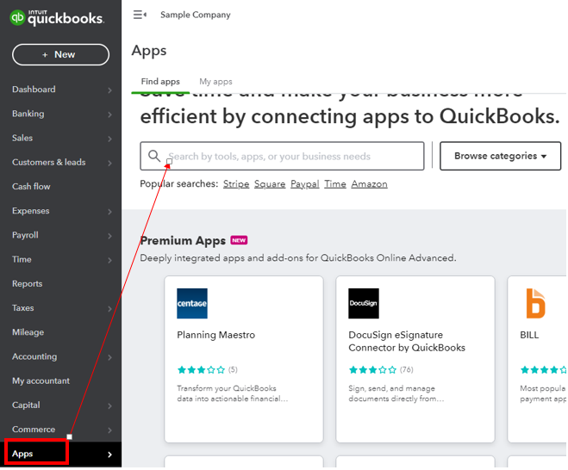Viewport: 568px width, 470px height.
Task: Click the Stripe popular search link
Action: point(236,184)
